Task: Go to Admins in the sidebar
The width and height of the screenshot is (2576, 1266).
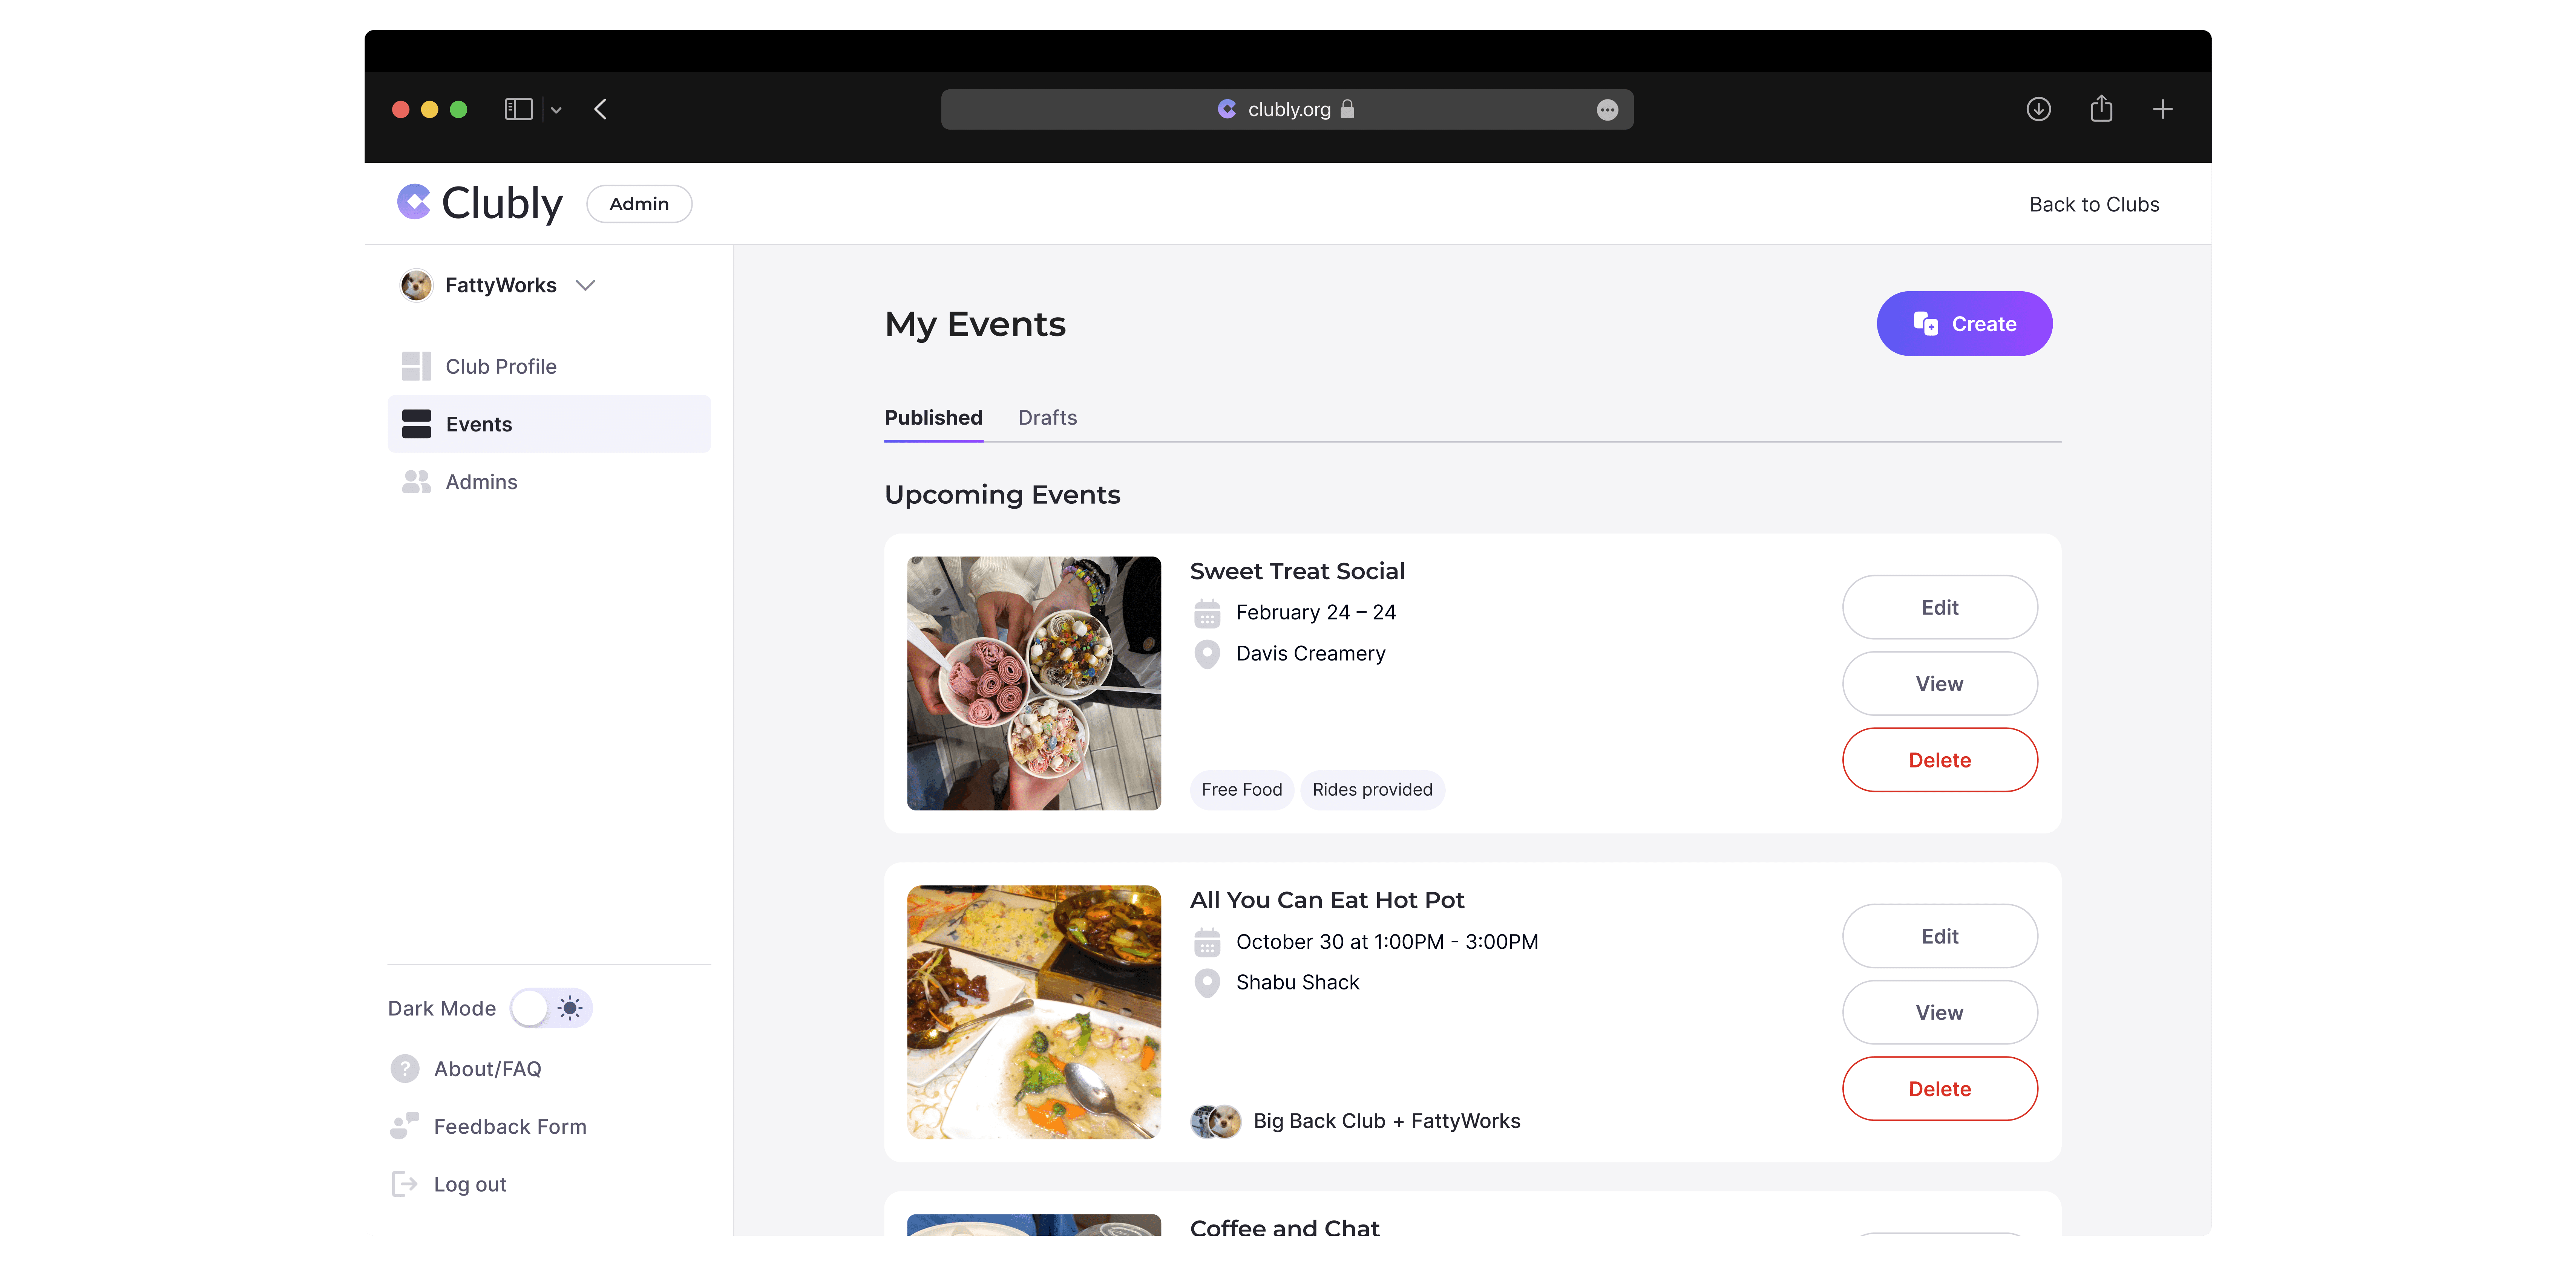Action: (481, 482)
